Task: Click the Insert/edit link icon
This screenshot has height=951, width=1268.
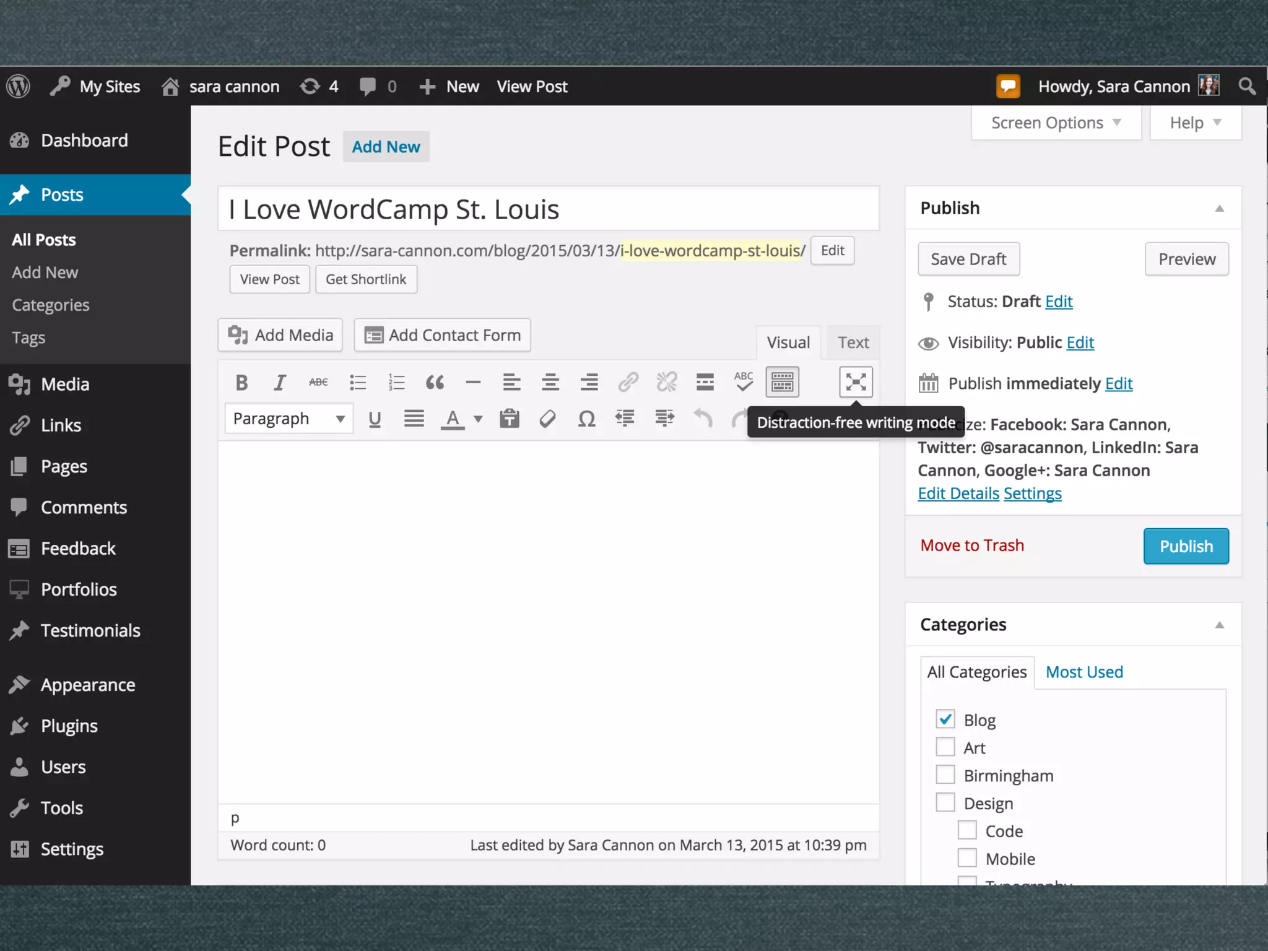Action: click(628, 383)
